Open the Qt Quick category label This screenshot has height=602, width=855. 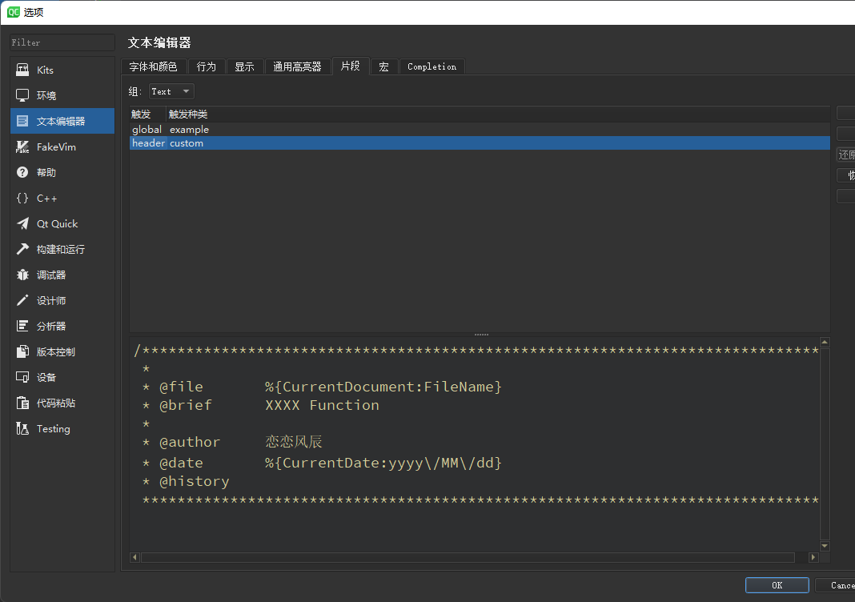pos(58,223)
